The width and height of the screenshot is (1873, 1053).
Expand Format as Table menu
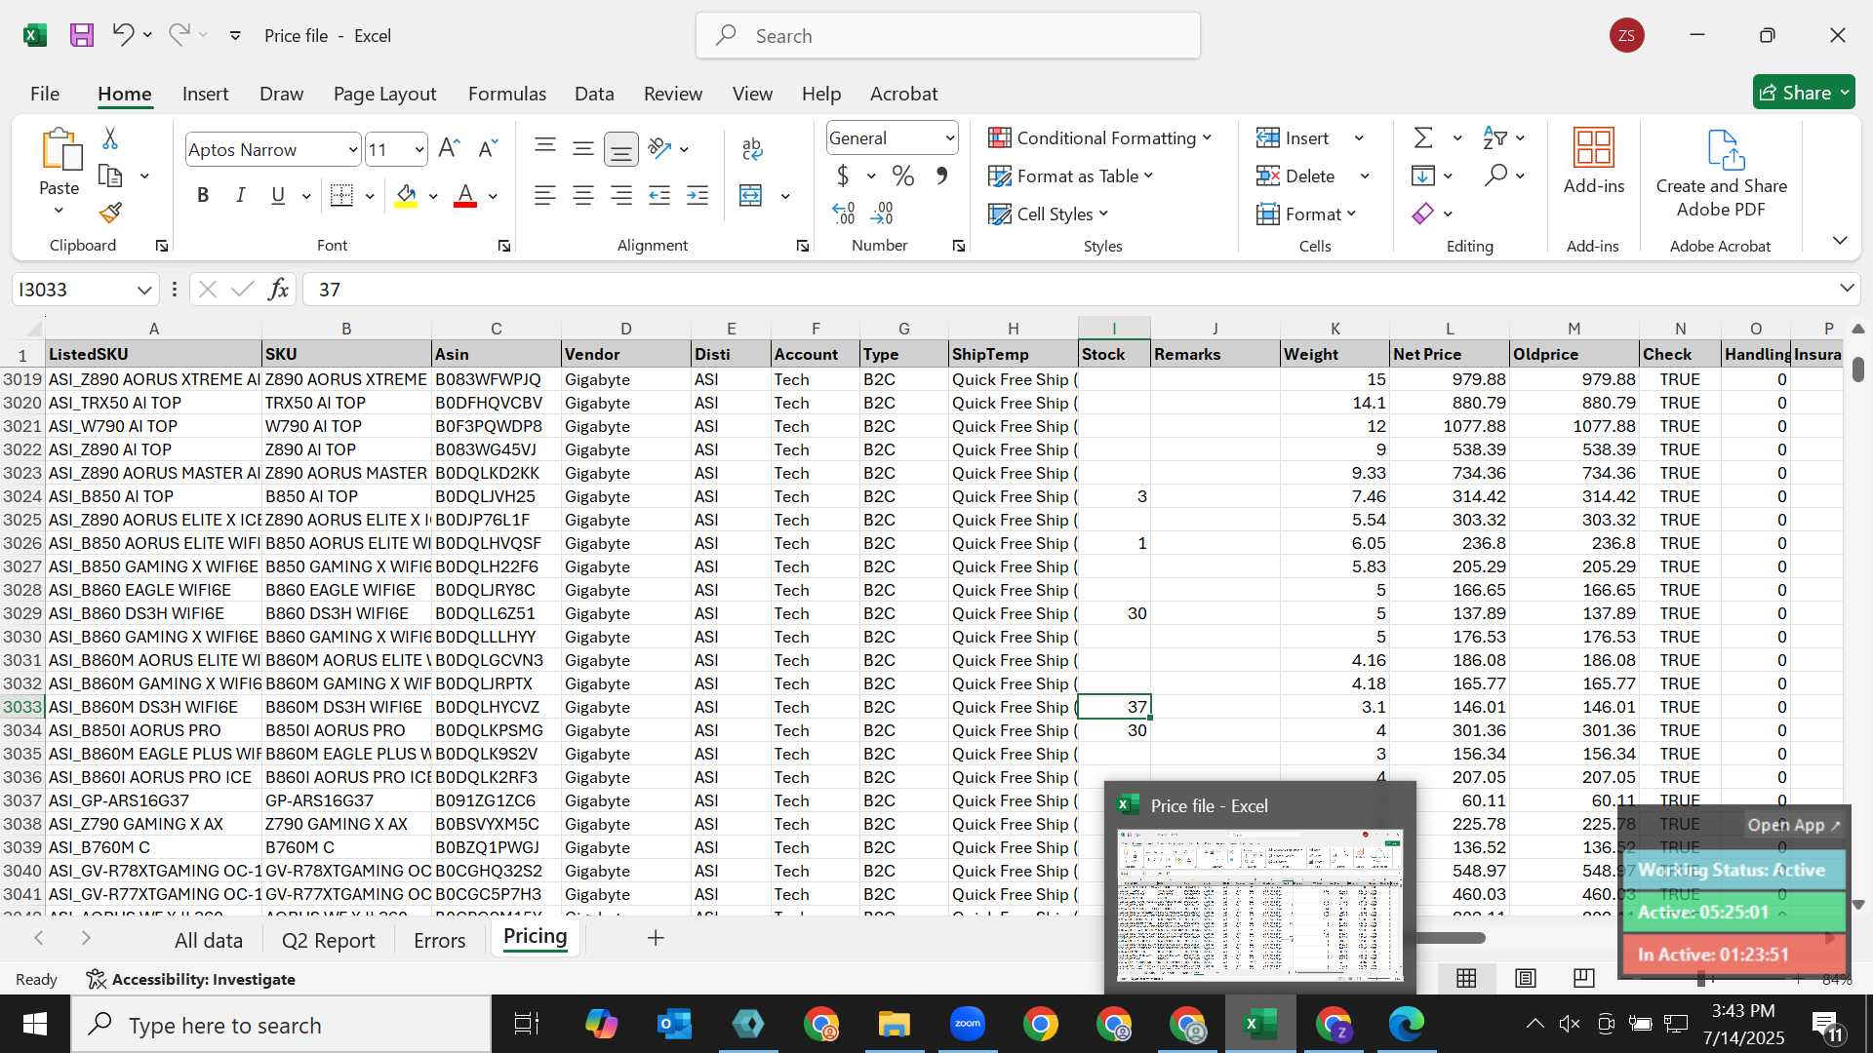click(1070, 175)
